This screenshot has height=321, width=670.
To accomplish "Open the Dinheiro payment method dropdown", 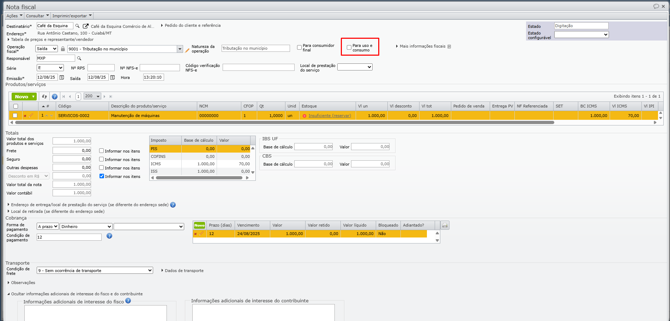I will (x=86, y=227).
